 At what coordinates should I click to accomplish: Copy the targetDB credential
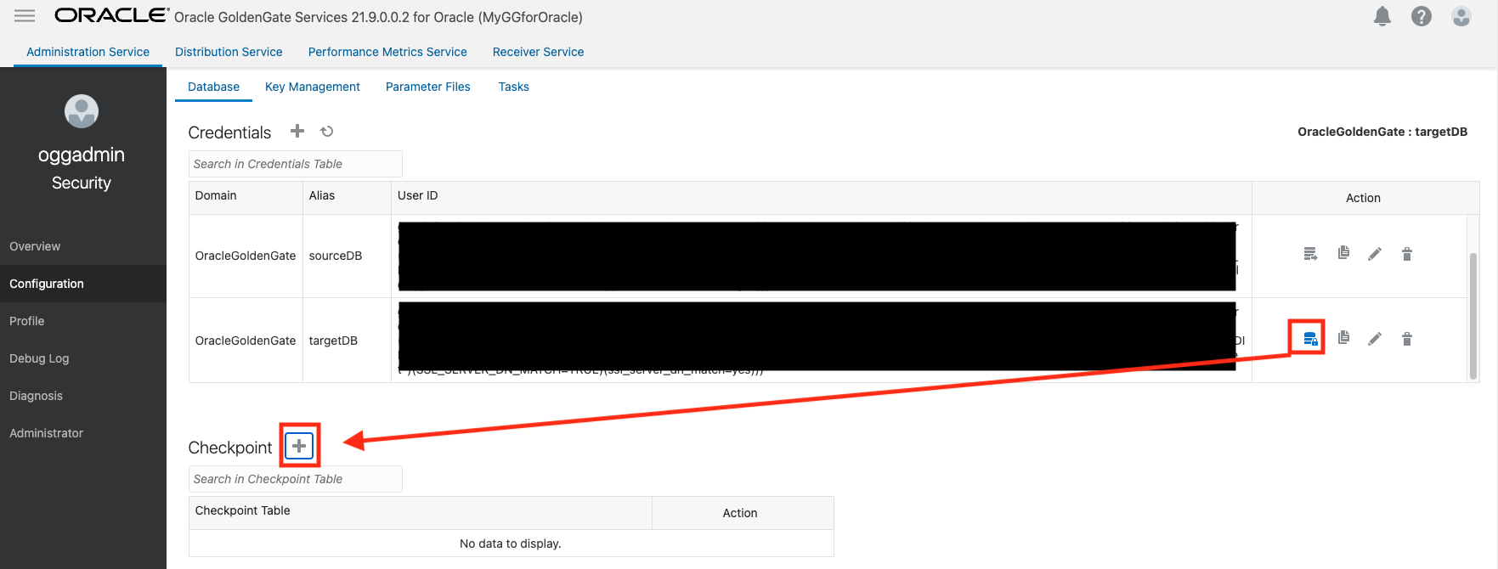pyautogui.click(x=1343, y=338)
